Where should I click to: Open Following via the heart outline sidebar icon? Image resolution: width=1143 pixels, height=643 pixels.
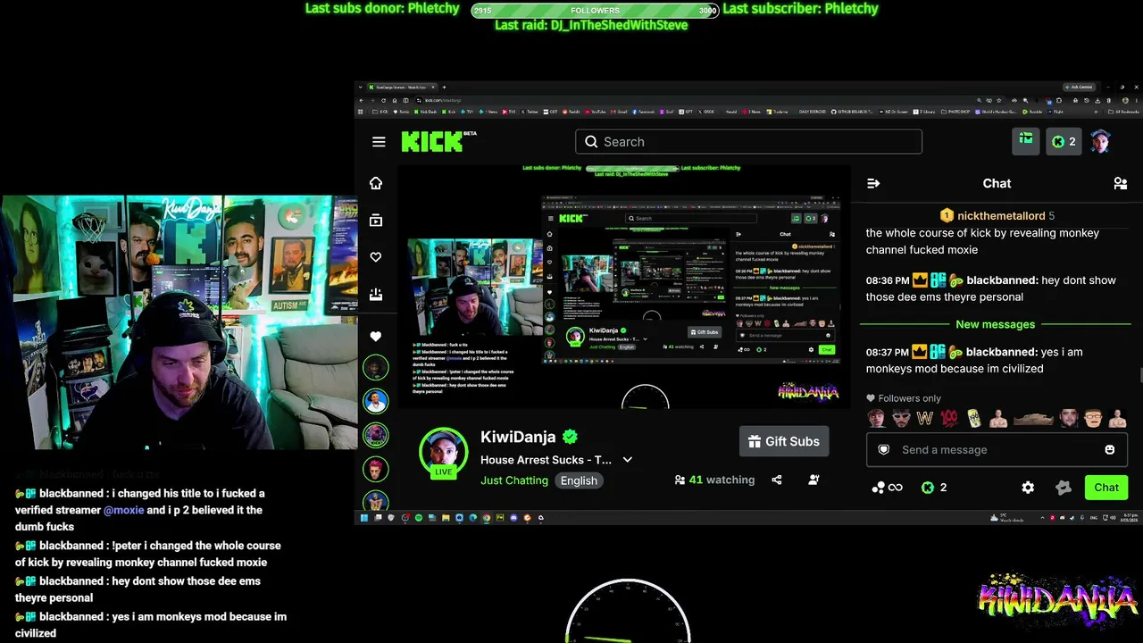(x=376, y=257)
